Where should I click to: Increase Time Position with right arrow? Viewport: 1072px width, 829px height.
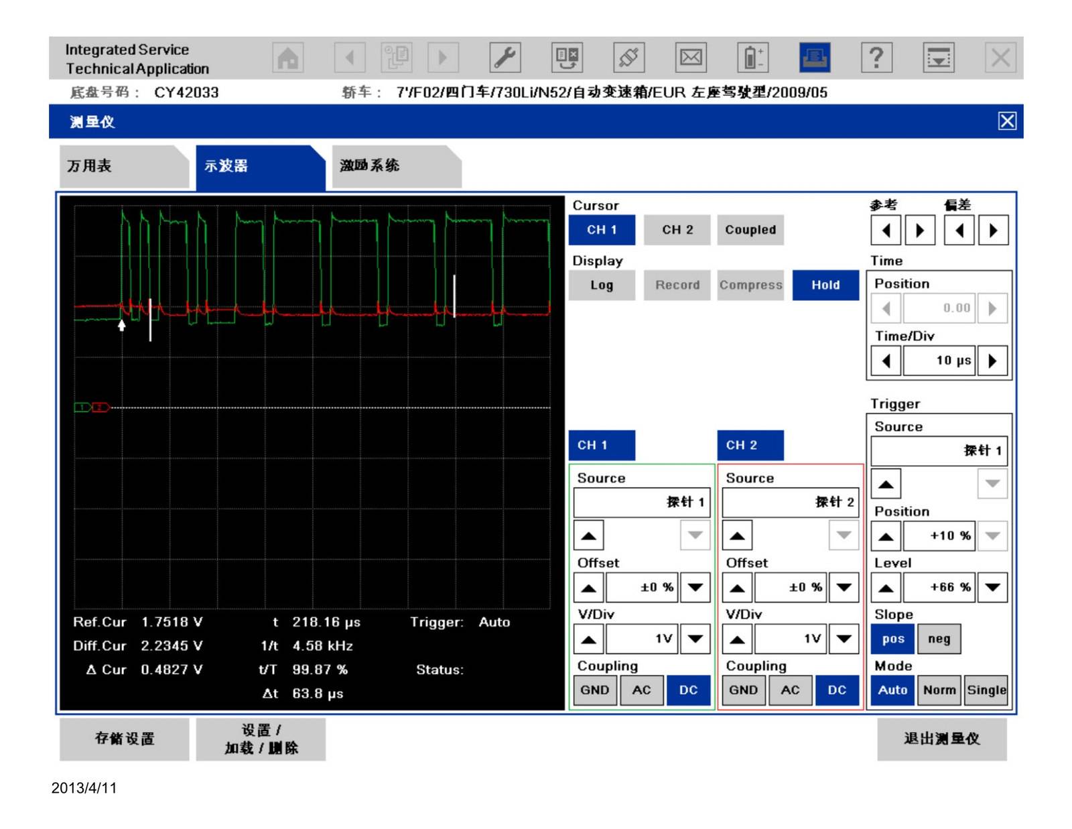(x=992, y=308)
